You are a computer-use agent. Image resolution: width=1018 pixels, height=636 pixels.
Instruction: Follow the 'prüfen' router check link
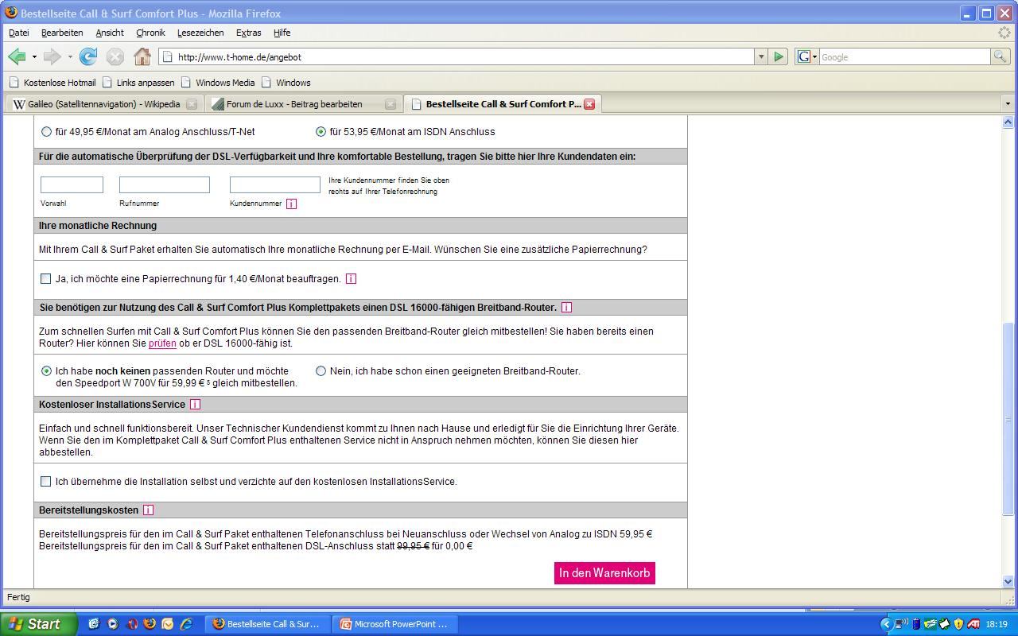pyautogui.click(x=162, y=343)
